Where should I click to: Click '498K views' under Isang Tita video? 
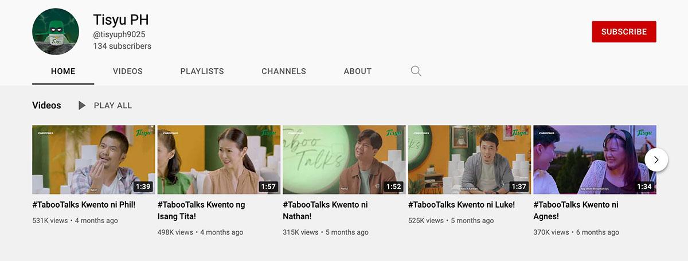175,232
